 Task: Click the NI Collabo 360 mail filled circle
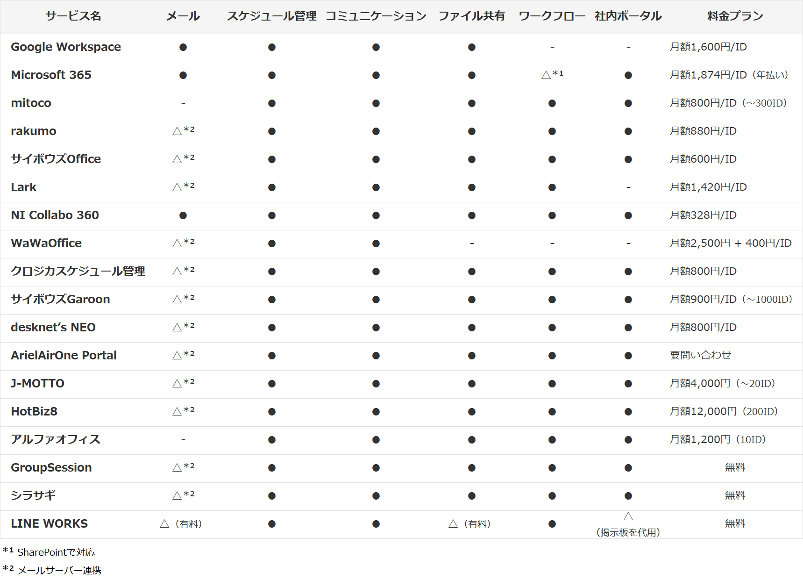tap(183, 215)
